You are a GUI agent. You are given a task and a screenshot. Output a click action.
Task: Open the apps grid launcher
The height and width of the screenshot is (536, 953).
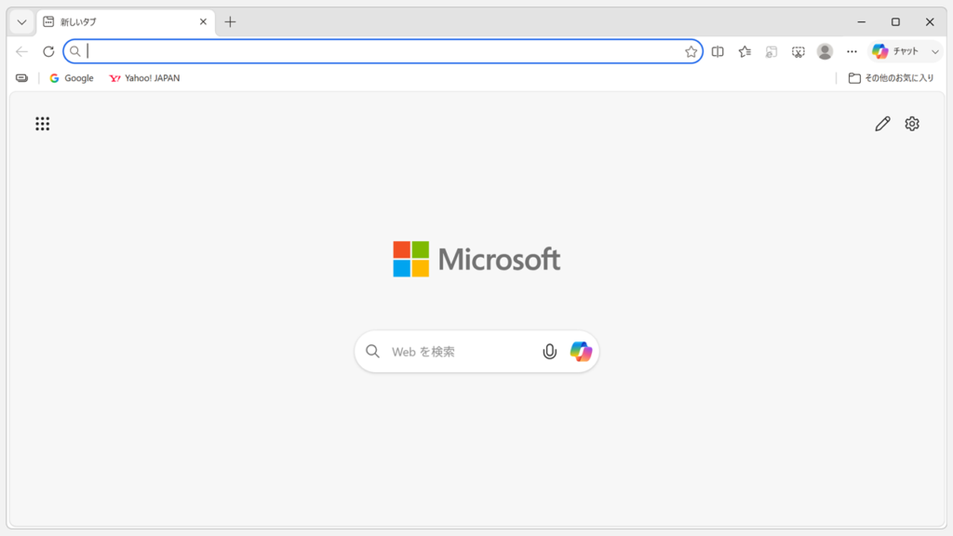point(43,124)
